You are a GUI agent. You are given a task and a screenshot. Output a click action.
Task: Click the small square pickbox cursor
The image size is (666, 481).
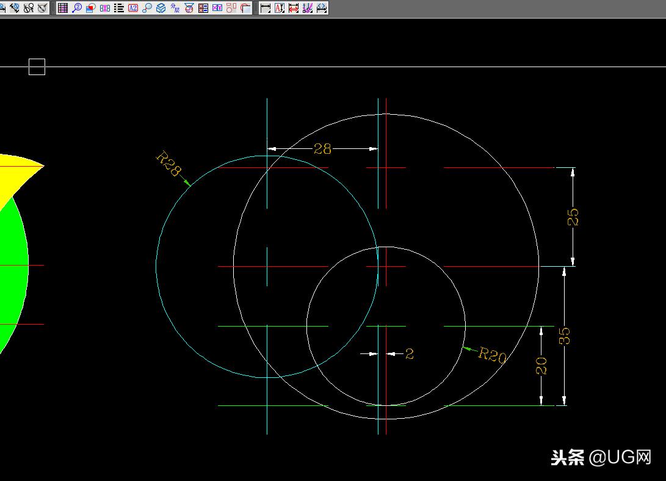37,67
